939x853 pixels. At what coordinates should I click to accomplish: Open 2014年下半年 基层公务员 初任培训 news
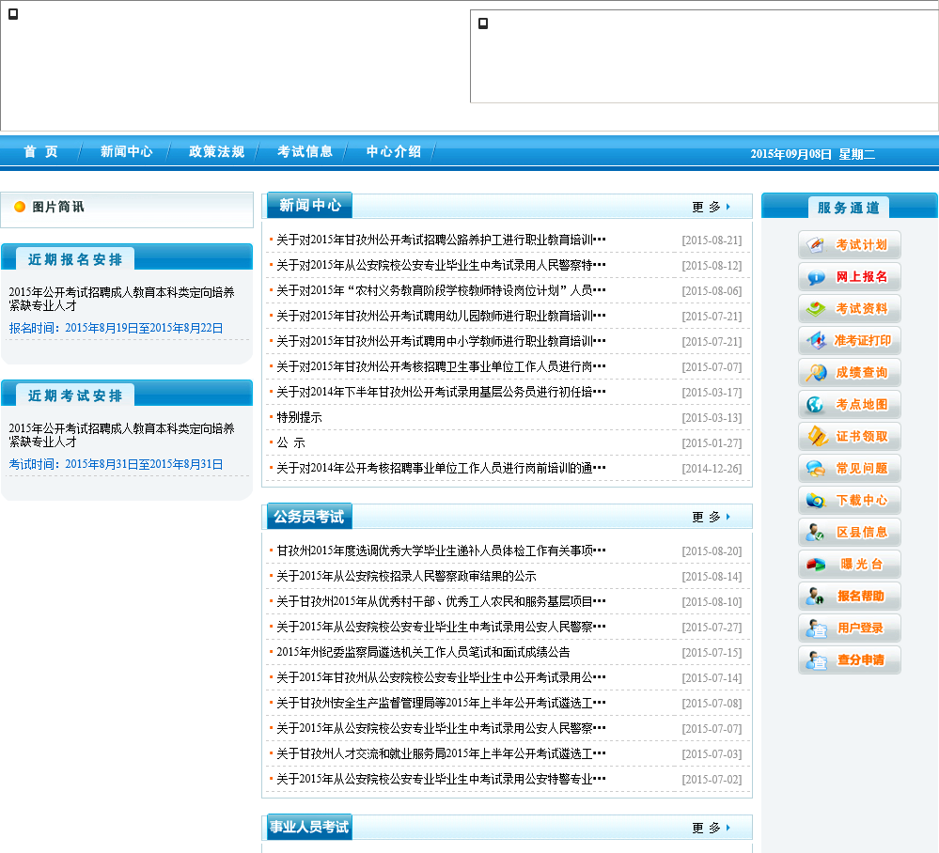441,392
